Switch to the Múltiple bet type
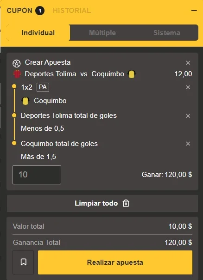 pos(102,33)
